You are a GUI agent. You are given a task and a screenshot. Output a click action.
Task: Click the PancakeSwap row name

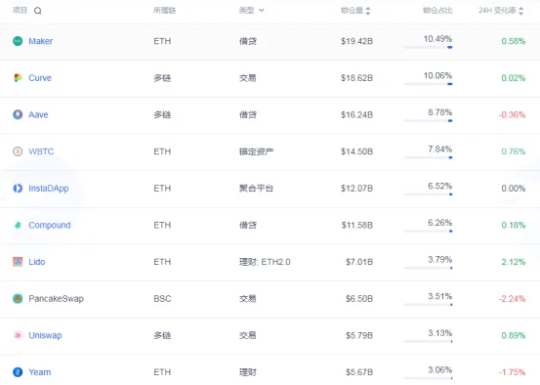[x=56, y=298]
